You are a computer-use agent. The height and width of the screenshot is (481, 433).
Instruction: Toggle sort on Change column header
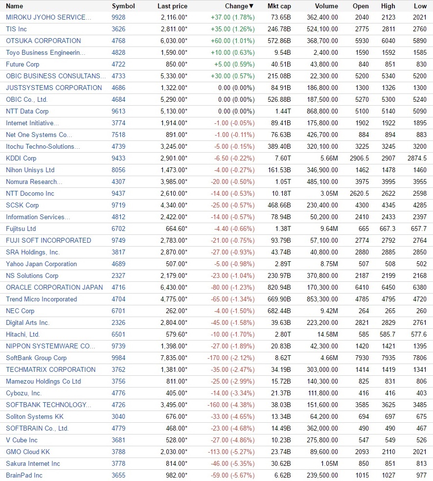click(x=239, y=6)
